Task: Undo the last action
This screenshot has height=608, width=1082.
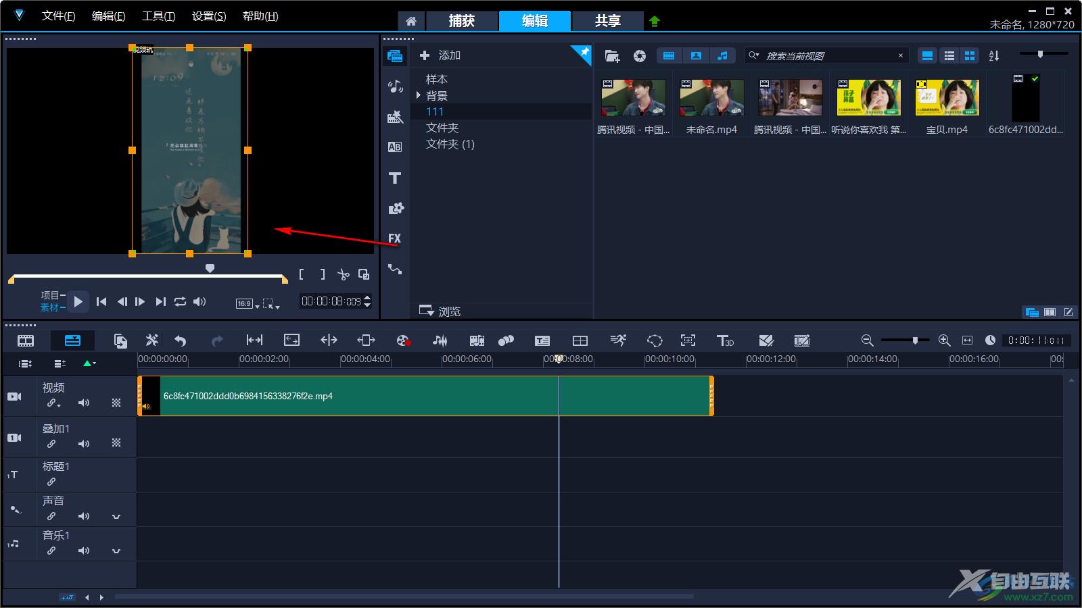Action: pyautogui.click(x=180, y=340)
